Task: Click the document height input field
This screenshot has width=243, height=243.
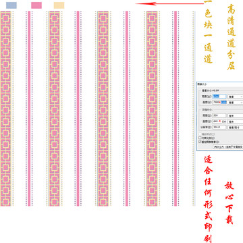Action: 219,122
